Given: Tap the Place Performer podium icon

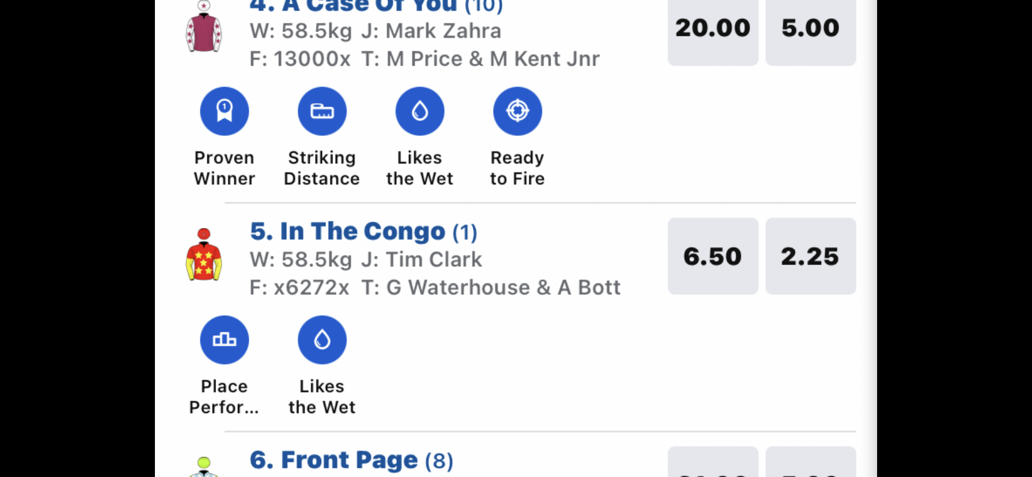Looking at the screenshot, I should (x=224, y=340).
